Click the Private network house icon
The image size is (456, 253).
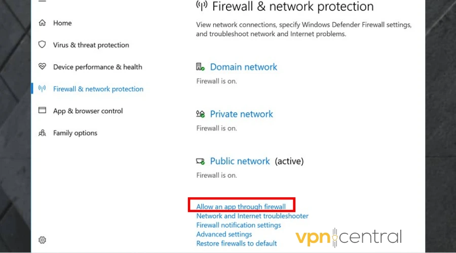[x=201, y=114]
